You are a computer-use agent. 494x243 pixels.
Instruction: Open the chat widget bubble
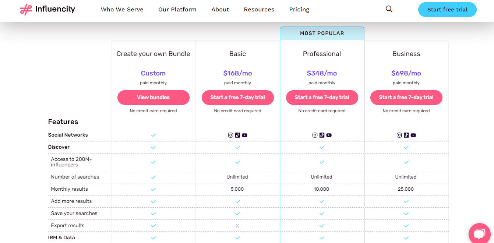[480, 233]
